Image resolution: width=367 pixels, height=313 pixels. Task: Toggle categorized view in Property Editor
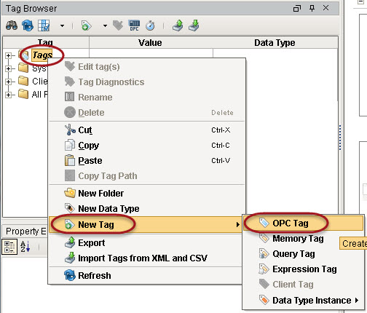point(9,247)
